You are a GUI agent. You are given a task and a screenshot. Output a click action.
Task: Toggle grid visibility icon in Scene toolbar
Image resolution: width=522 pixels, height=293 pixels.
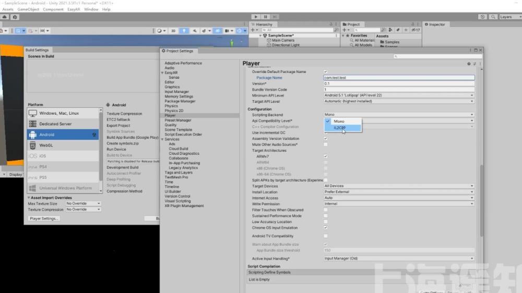coord(18,31)
